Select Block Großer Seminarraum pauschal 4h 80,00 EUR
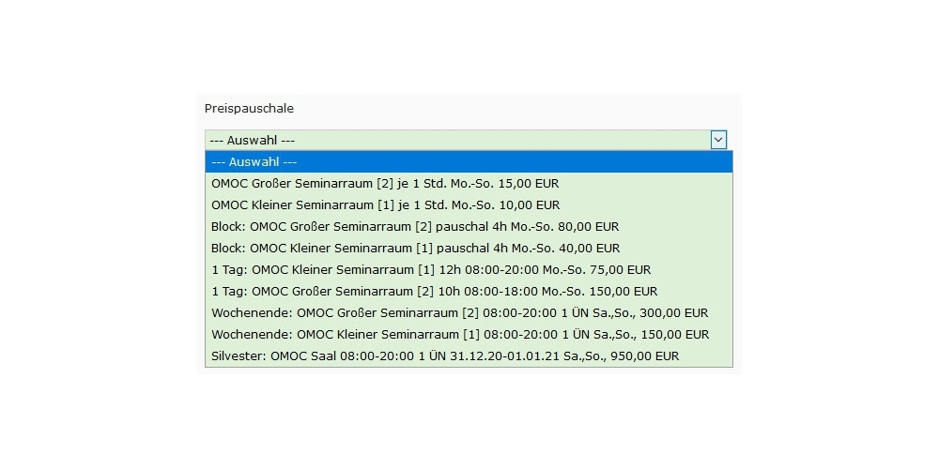The width and height of the screenshot is (939, 469). tap(469, 226)
